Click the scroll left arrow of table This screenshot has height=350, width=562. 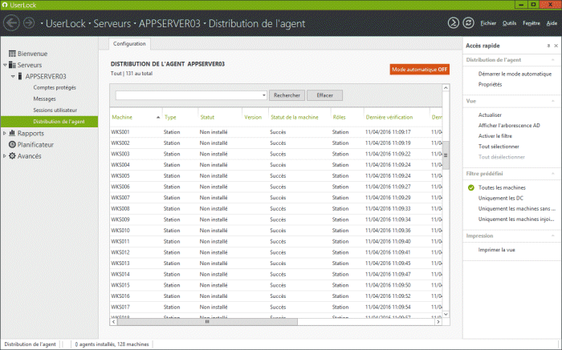pyautogui.click(x=114, y=322)
